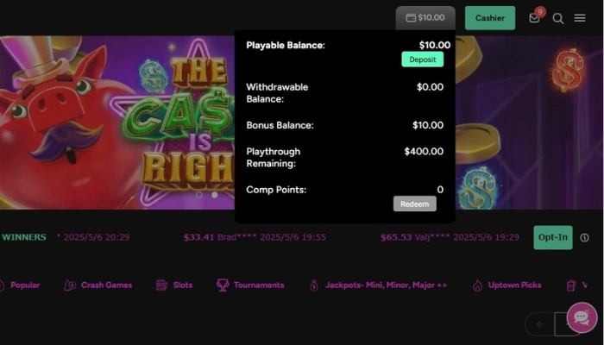Open the Jackpots- Mini, Minor, Major category

386,285
